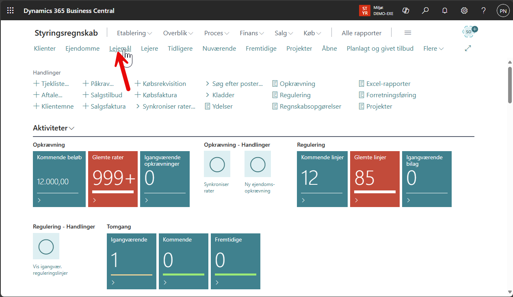Open the red Glemte rater tile
513x297 pixels.
pyautogui.click(x=114, y=179)
